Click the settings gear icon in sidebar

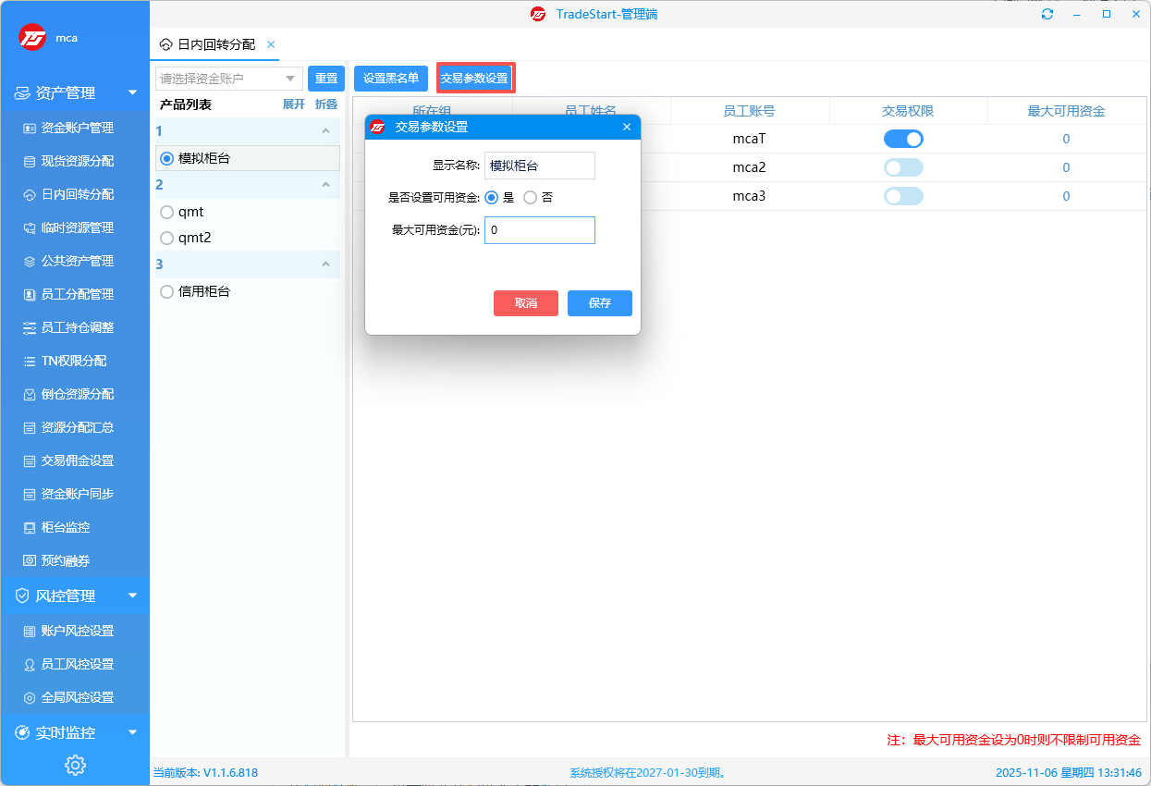tap(75, 765)
